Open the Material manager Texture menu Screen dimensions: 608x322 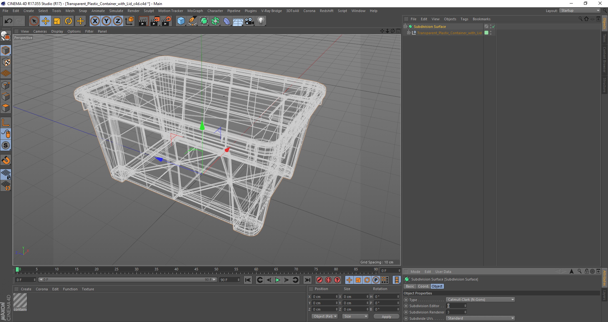88,289
